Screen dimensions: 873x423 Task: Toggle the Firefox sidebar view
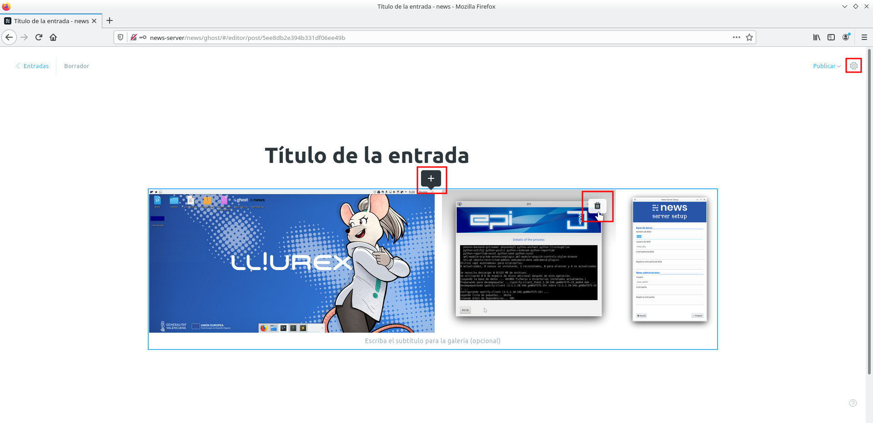(831, 37)
